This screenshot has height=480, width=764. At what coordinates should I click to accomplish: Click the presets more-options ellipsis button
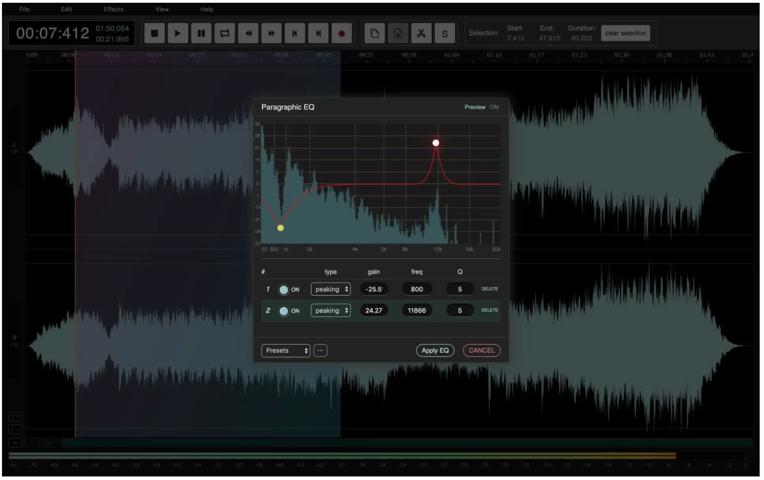320,351
